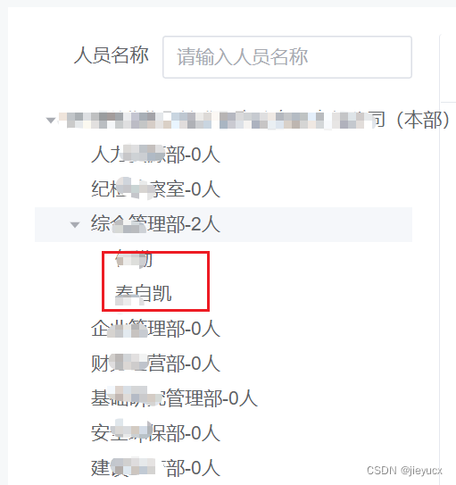Screen dimensions: 456x485
Task: Click the 请输入人员名称 placeholder text
Action: [x=242, y=57]
